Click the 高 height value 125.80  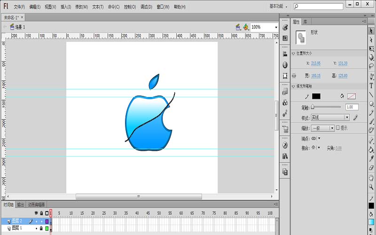[343, 76]
